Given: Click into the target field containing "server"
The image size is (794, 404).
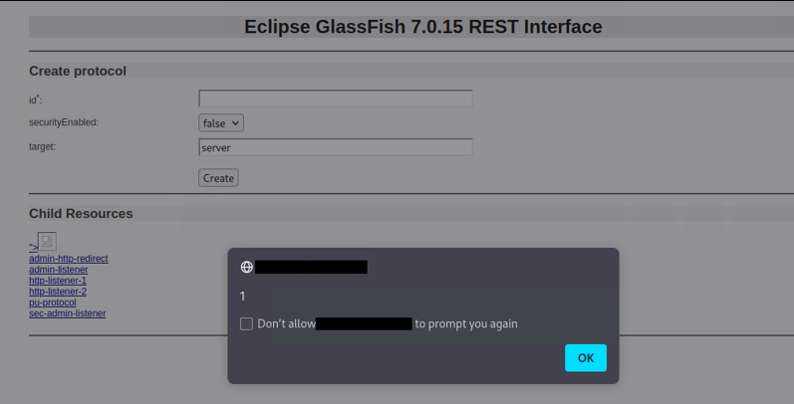Looking at the screenshot, I should (335, 147).
